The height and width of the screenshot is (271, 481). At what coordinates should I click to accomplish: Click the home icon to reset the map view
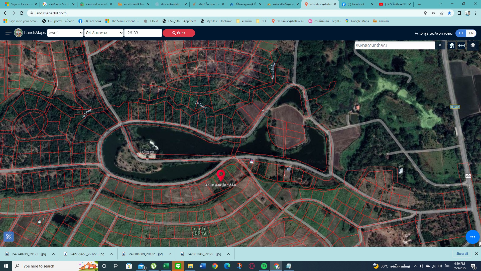(451, 45)
